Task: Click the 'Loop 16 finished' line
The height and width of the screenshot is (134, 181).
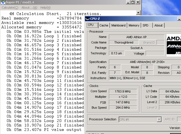Action: pos(45,103)
